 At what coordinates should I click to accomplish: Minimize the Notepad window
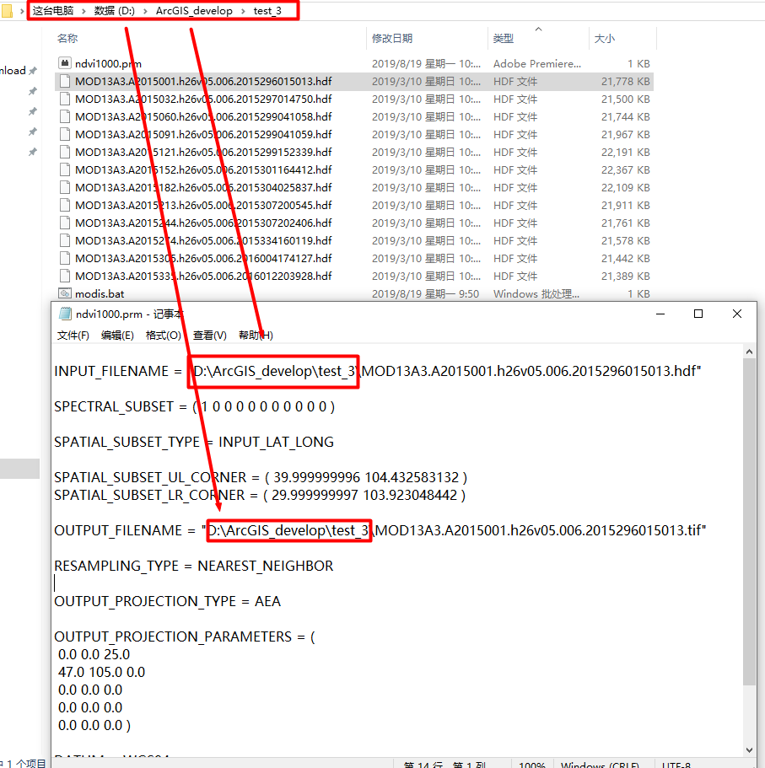coord(660,314)
